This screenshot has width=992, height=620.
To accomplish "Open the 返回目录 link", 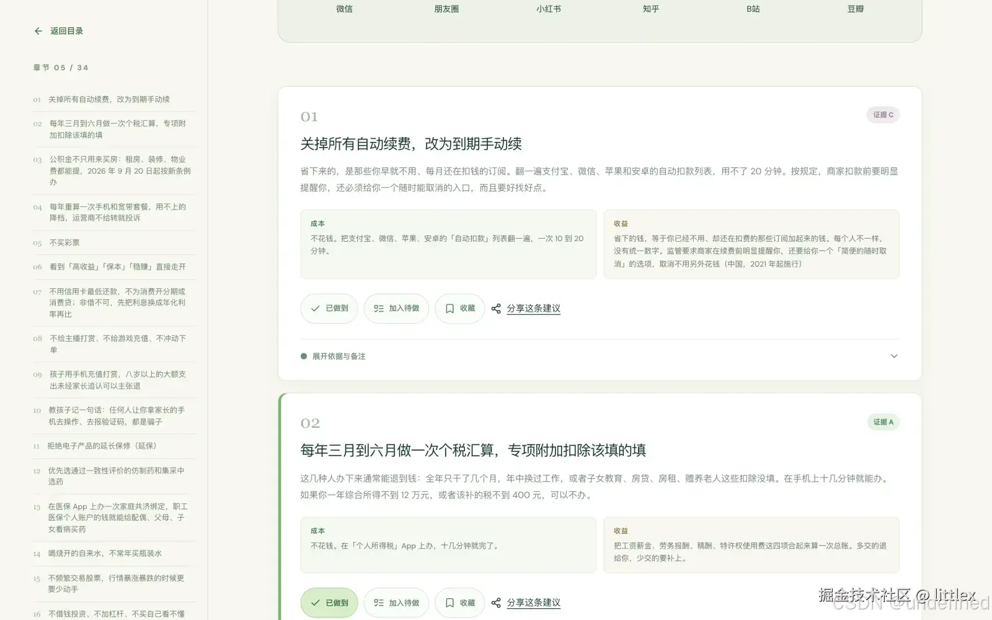I will tap(66, 31).
